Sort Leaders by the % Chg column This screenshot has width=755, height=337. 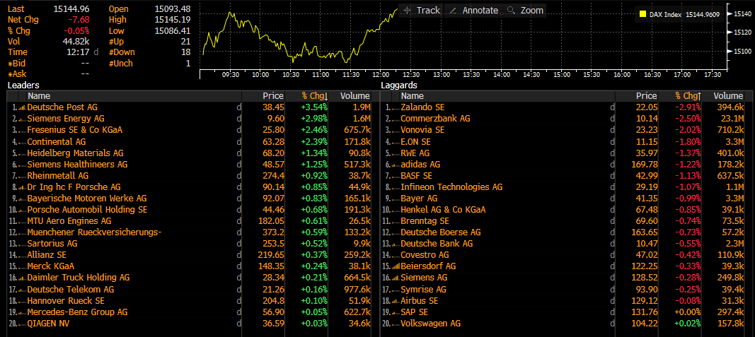313,95
